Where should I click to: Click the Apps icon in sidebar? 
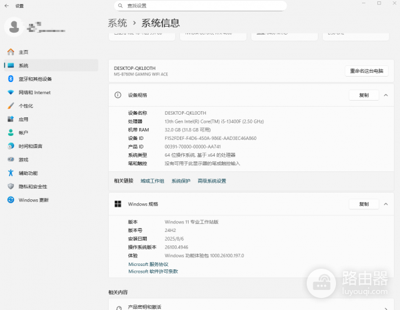[x=11, y=119]
